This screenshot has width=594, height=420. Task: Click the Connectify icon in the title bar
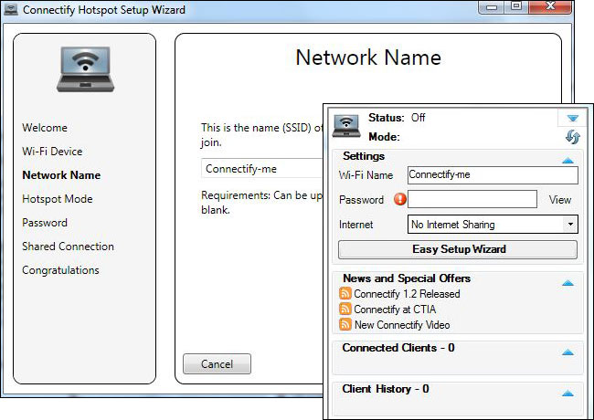10,11
